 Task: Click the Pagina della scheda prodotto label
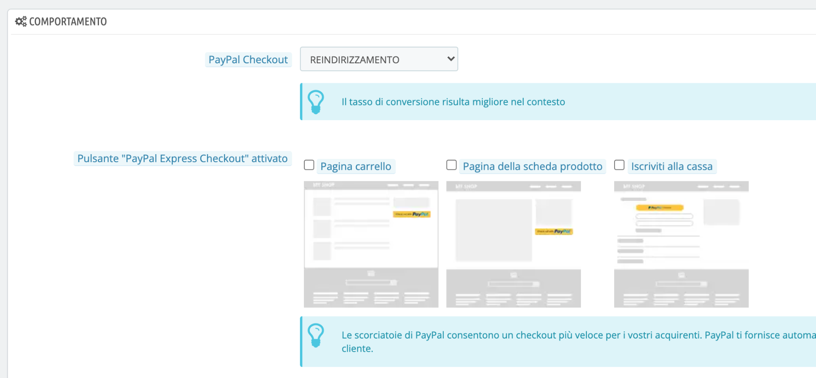(x=533, y=166)
